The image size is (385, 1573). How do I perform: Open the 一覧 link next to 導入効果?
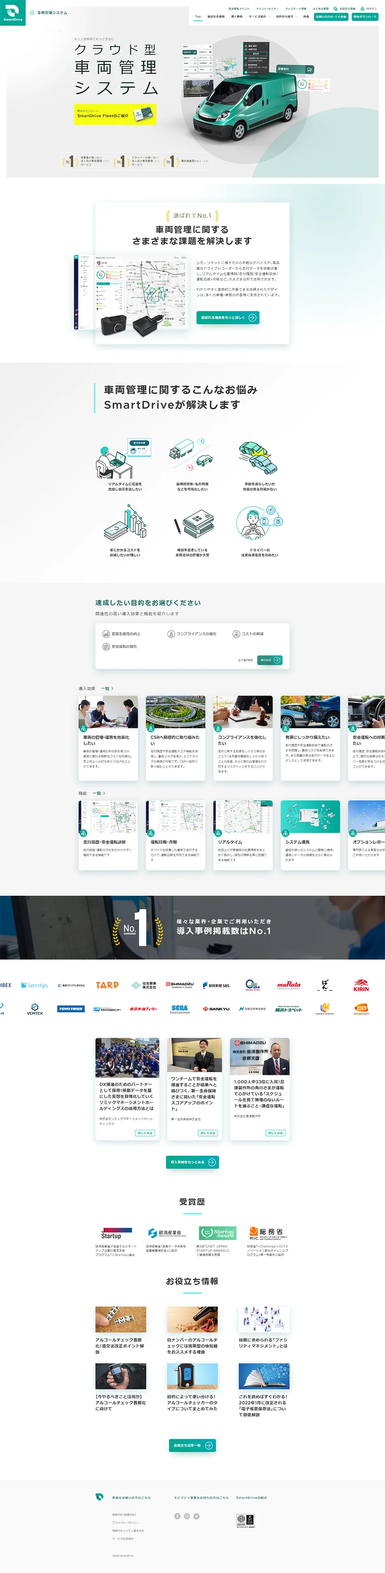(x=107, y=688)
